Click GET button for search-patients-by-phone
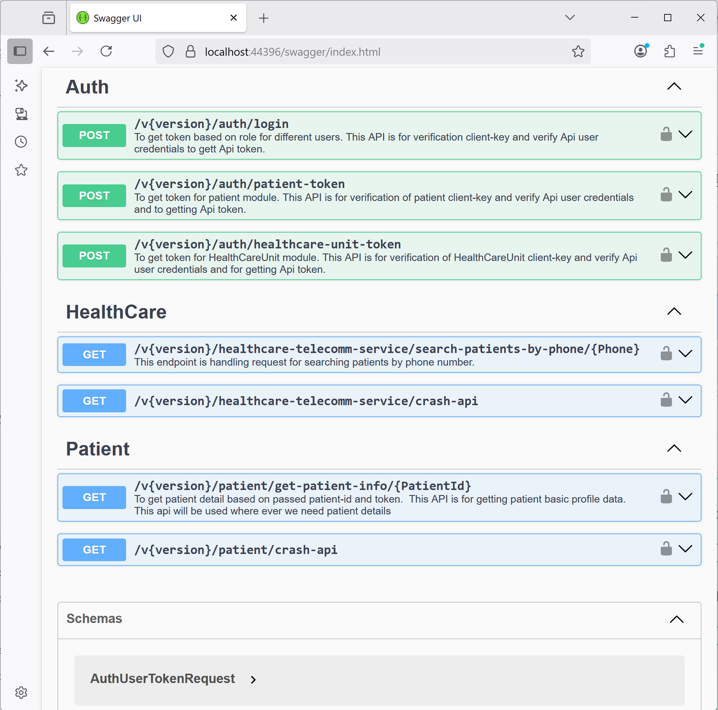The width and height of the screenshot is (718, 710). pos(94,354)
